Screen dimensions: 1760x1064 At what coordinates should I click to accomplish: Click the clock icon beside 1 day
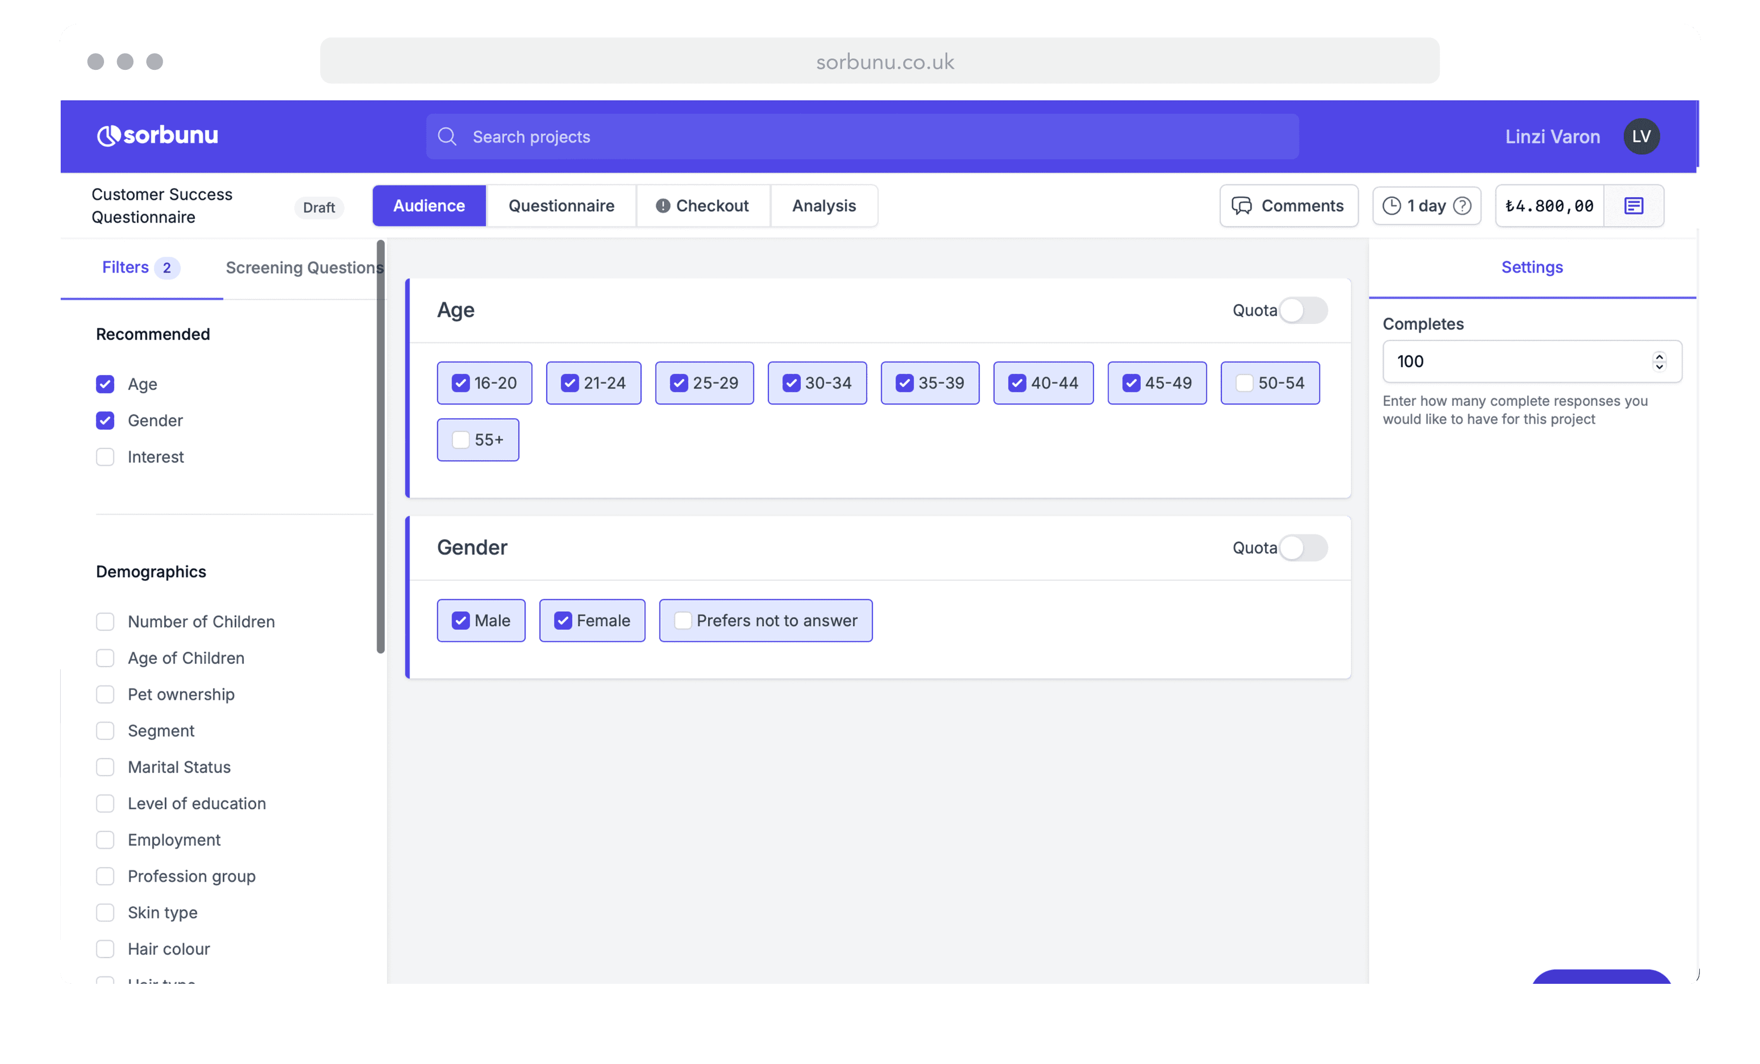point(1392,206)
